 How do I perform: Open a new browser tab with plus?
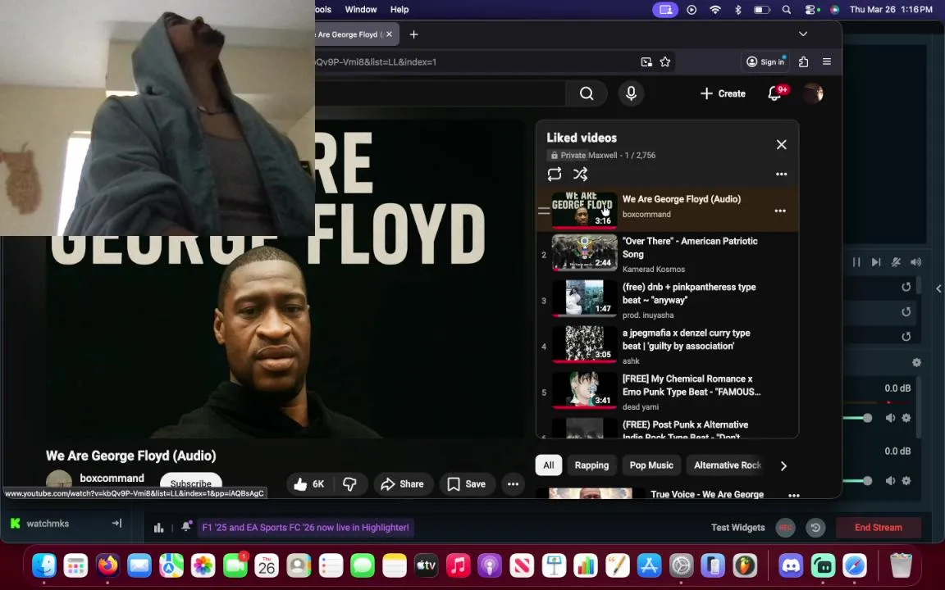click(x=413, y=34)
